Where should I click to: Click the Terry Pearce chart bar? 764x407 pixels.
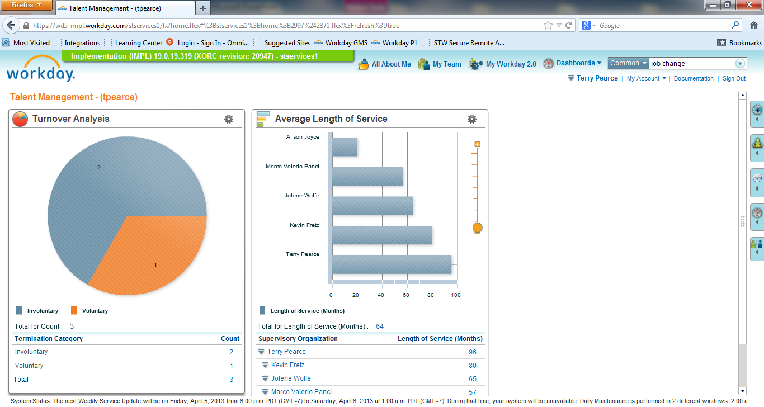coord(392,264)
